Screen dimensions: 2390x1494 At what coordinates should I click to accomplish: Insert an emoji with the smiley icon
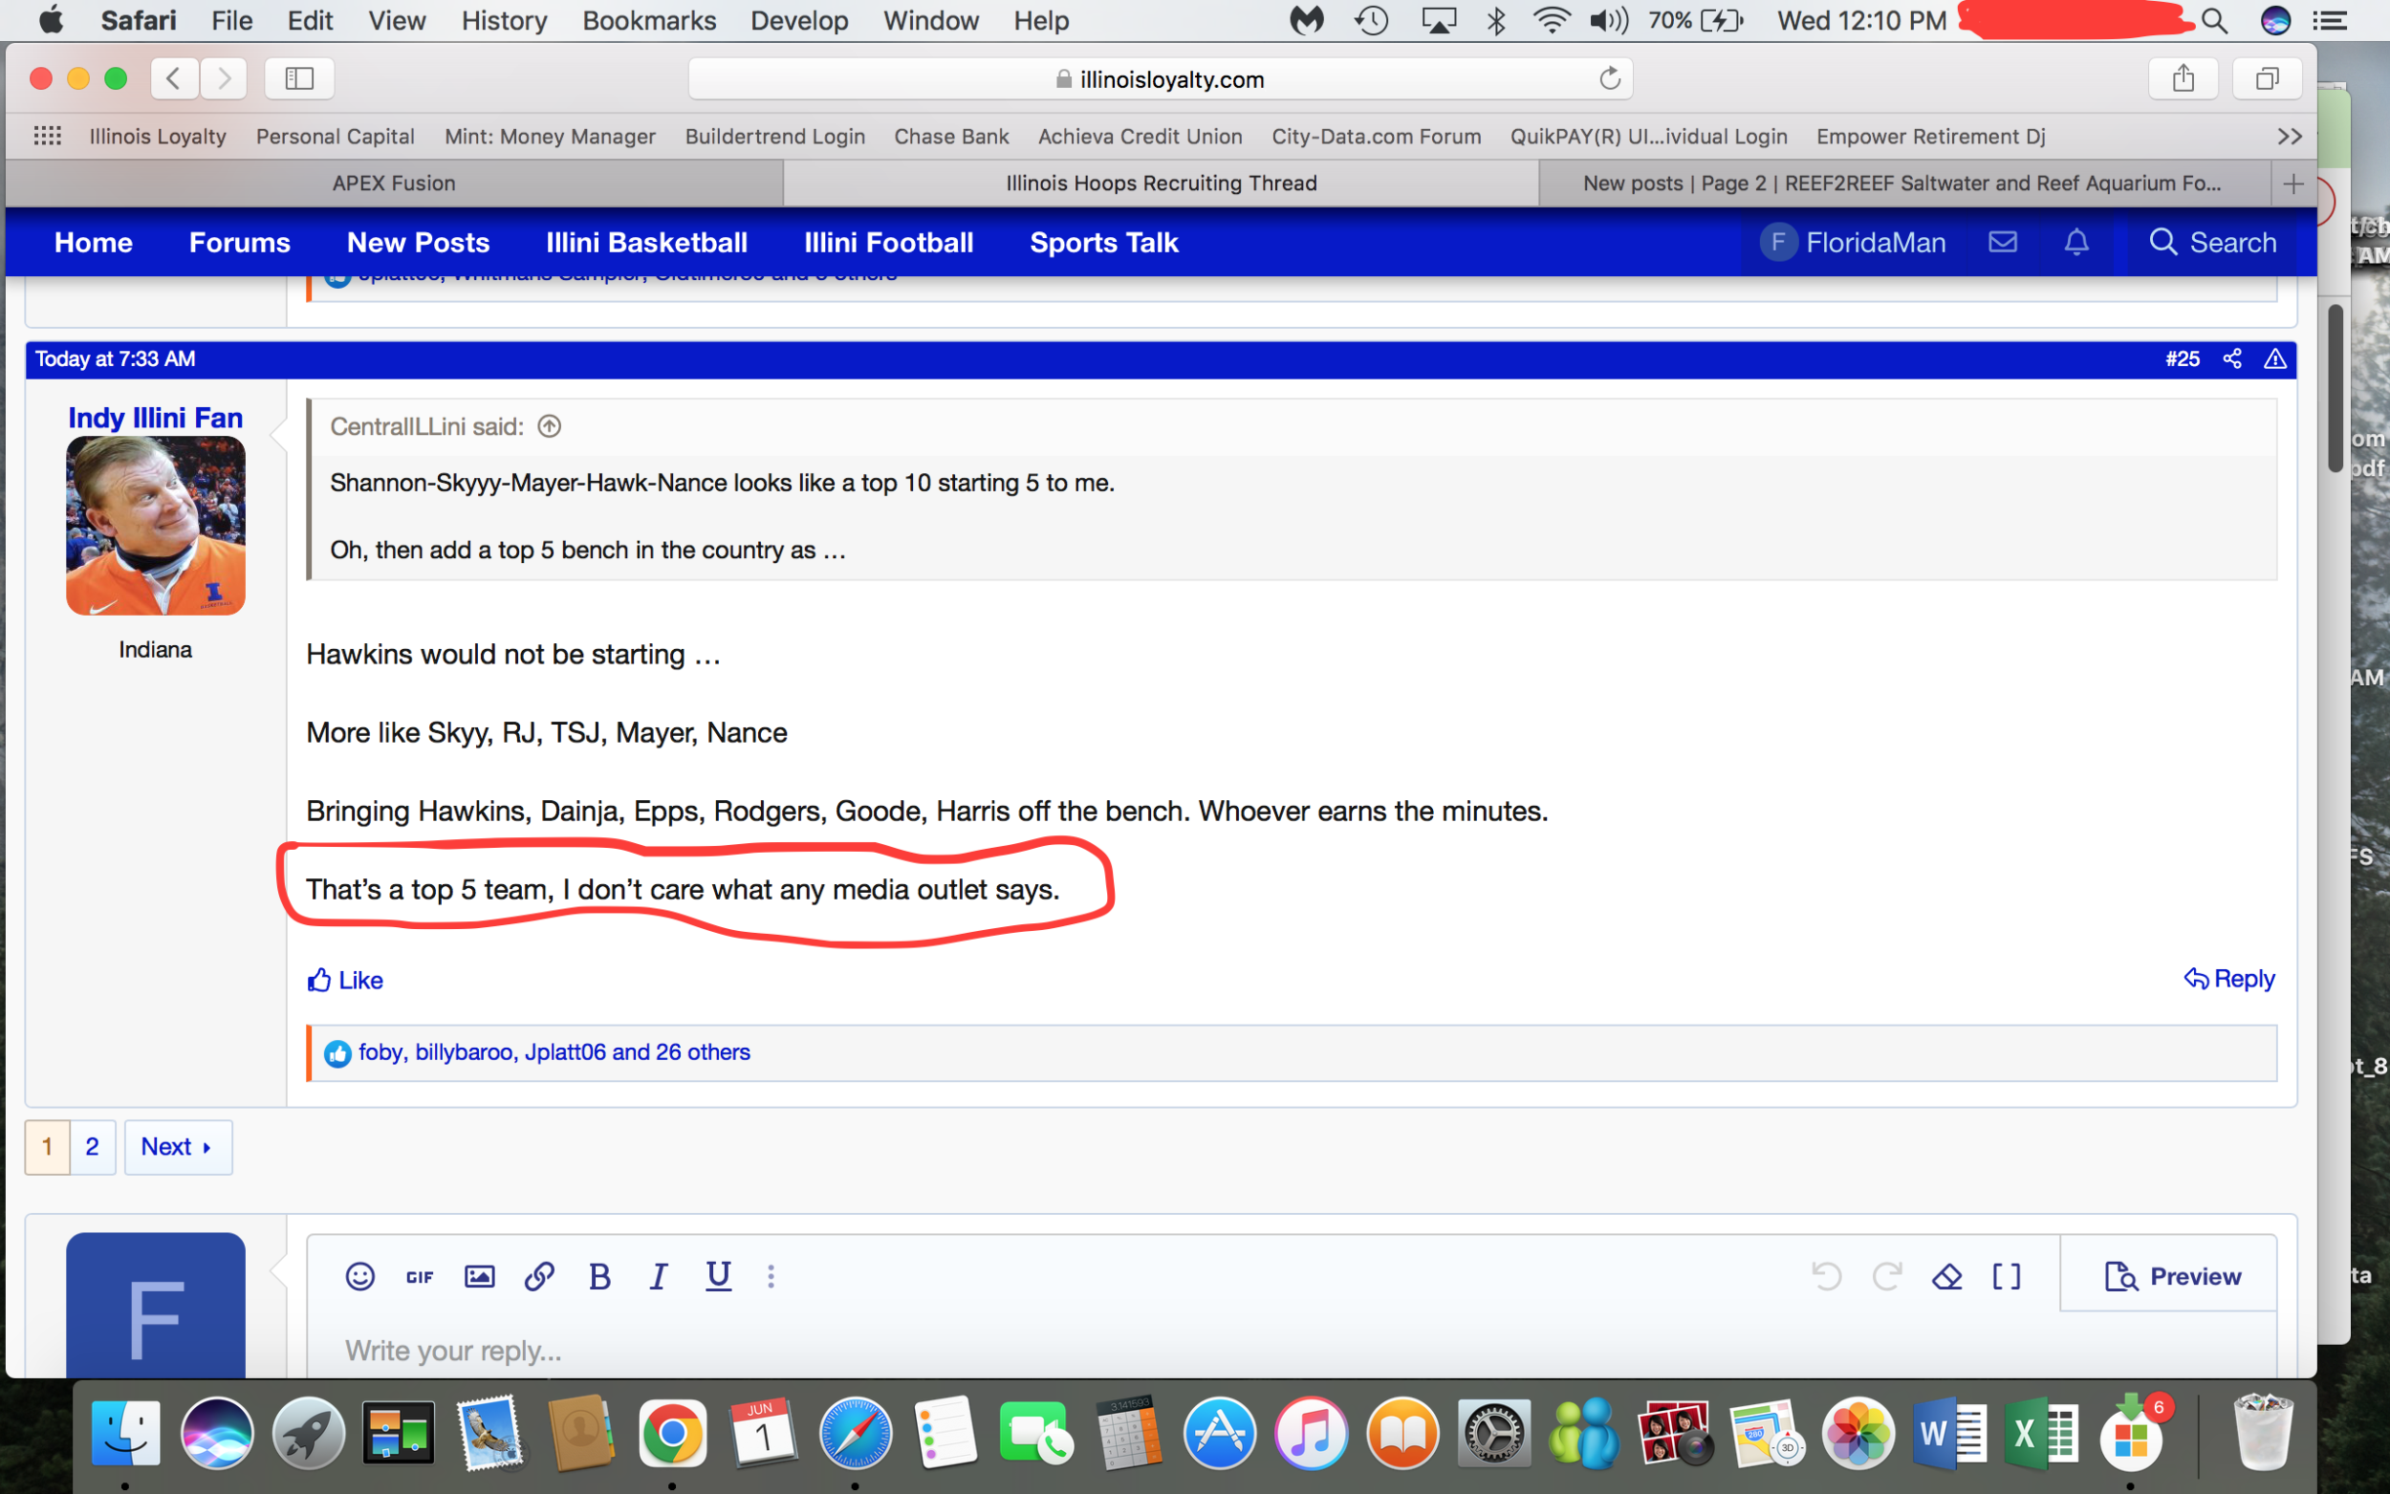pos(359,1277)
